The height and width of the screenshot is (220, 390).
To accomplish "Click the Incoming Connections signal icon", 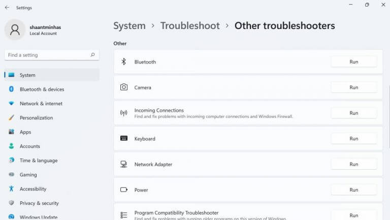I will (123, 113).
